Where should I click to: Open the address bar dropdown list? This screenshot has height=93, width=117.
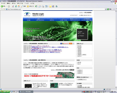point(106,9)
